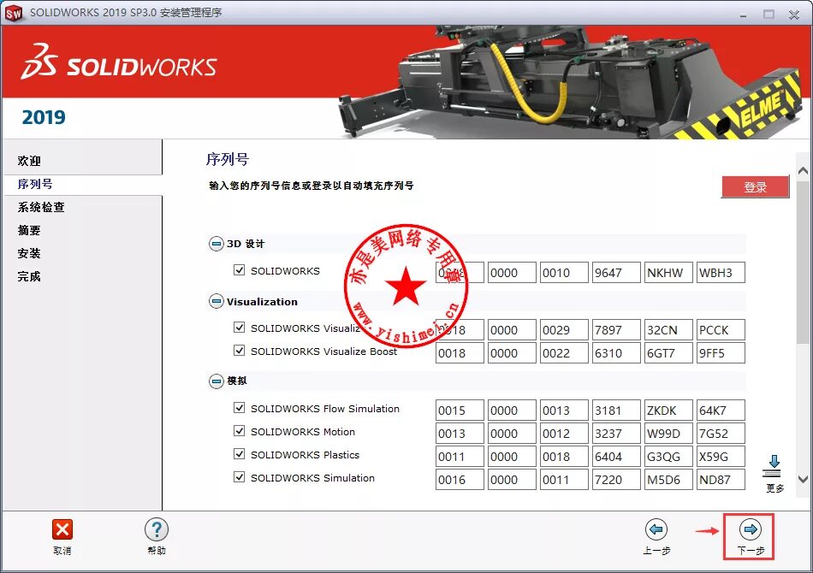Screen dimensions: 813x573
Task: Click Visualize Boost field 6310
Action: tap(616, 353)
